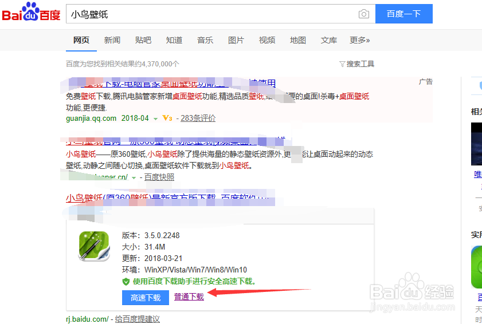Click the Baidu logo
This screenshot has height=324, width=482.
[31, 12]
